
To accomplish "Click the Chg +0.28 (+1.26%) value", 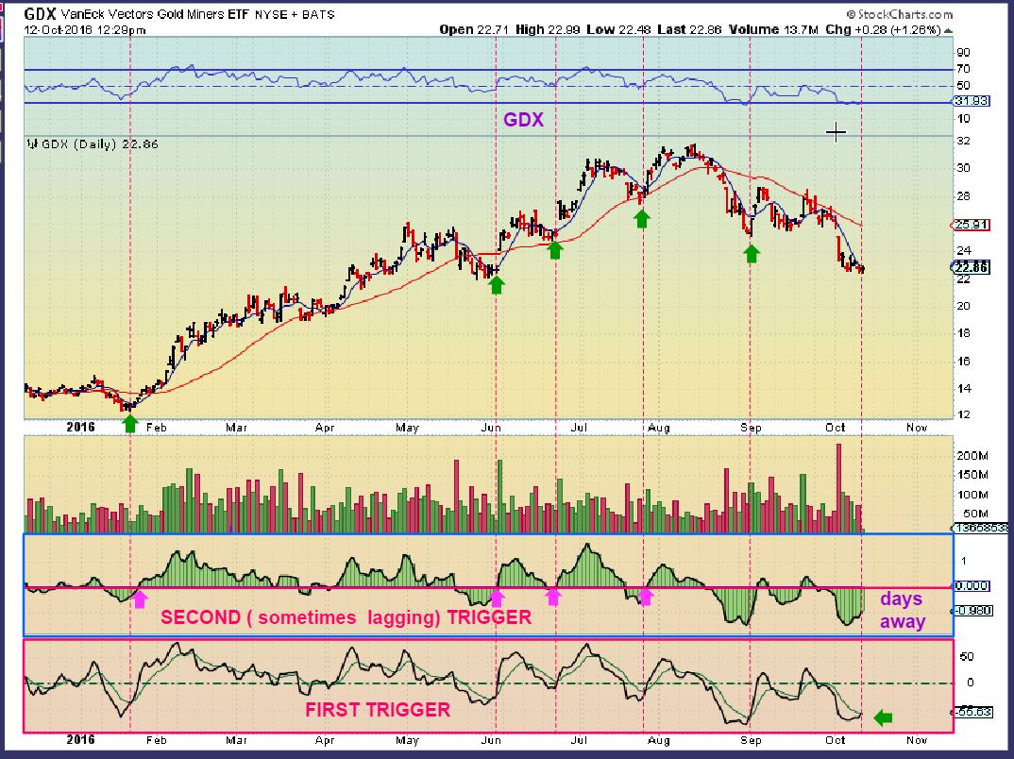I will click(x=883, y=30).
